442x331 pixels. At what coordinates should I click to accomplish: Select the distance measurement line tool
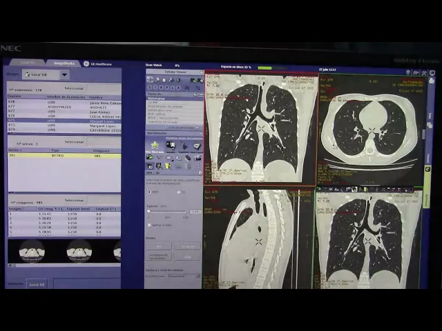160,158
